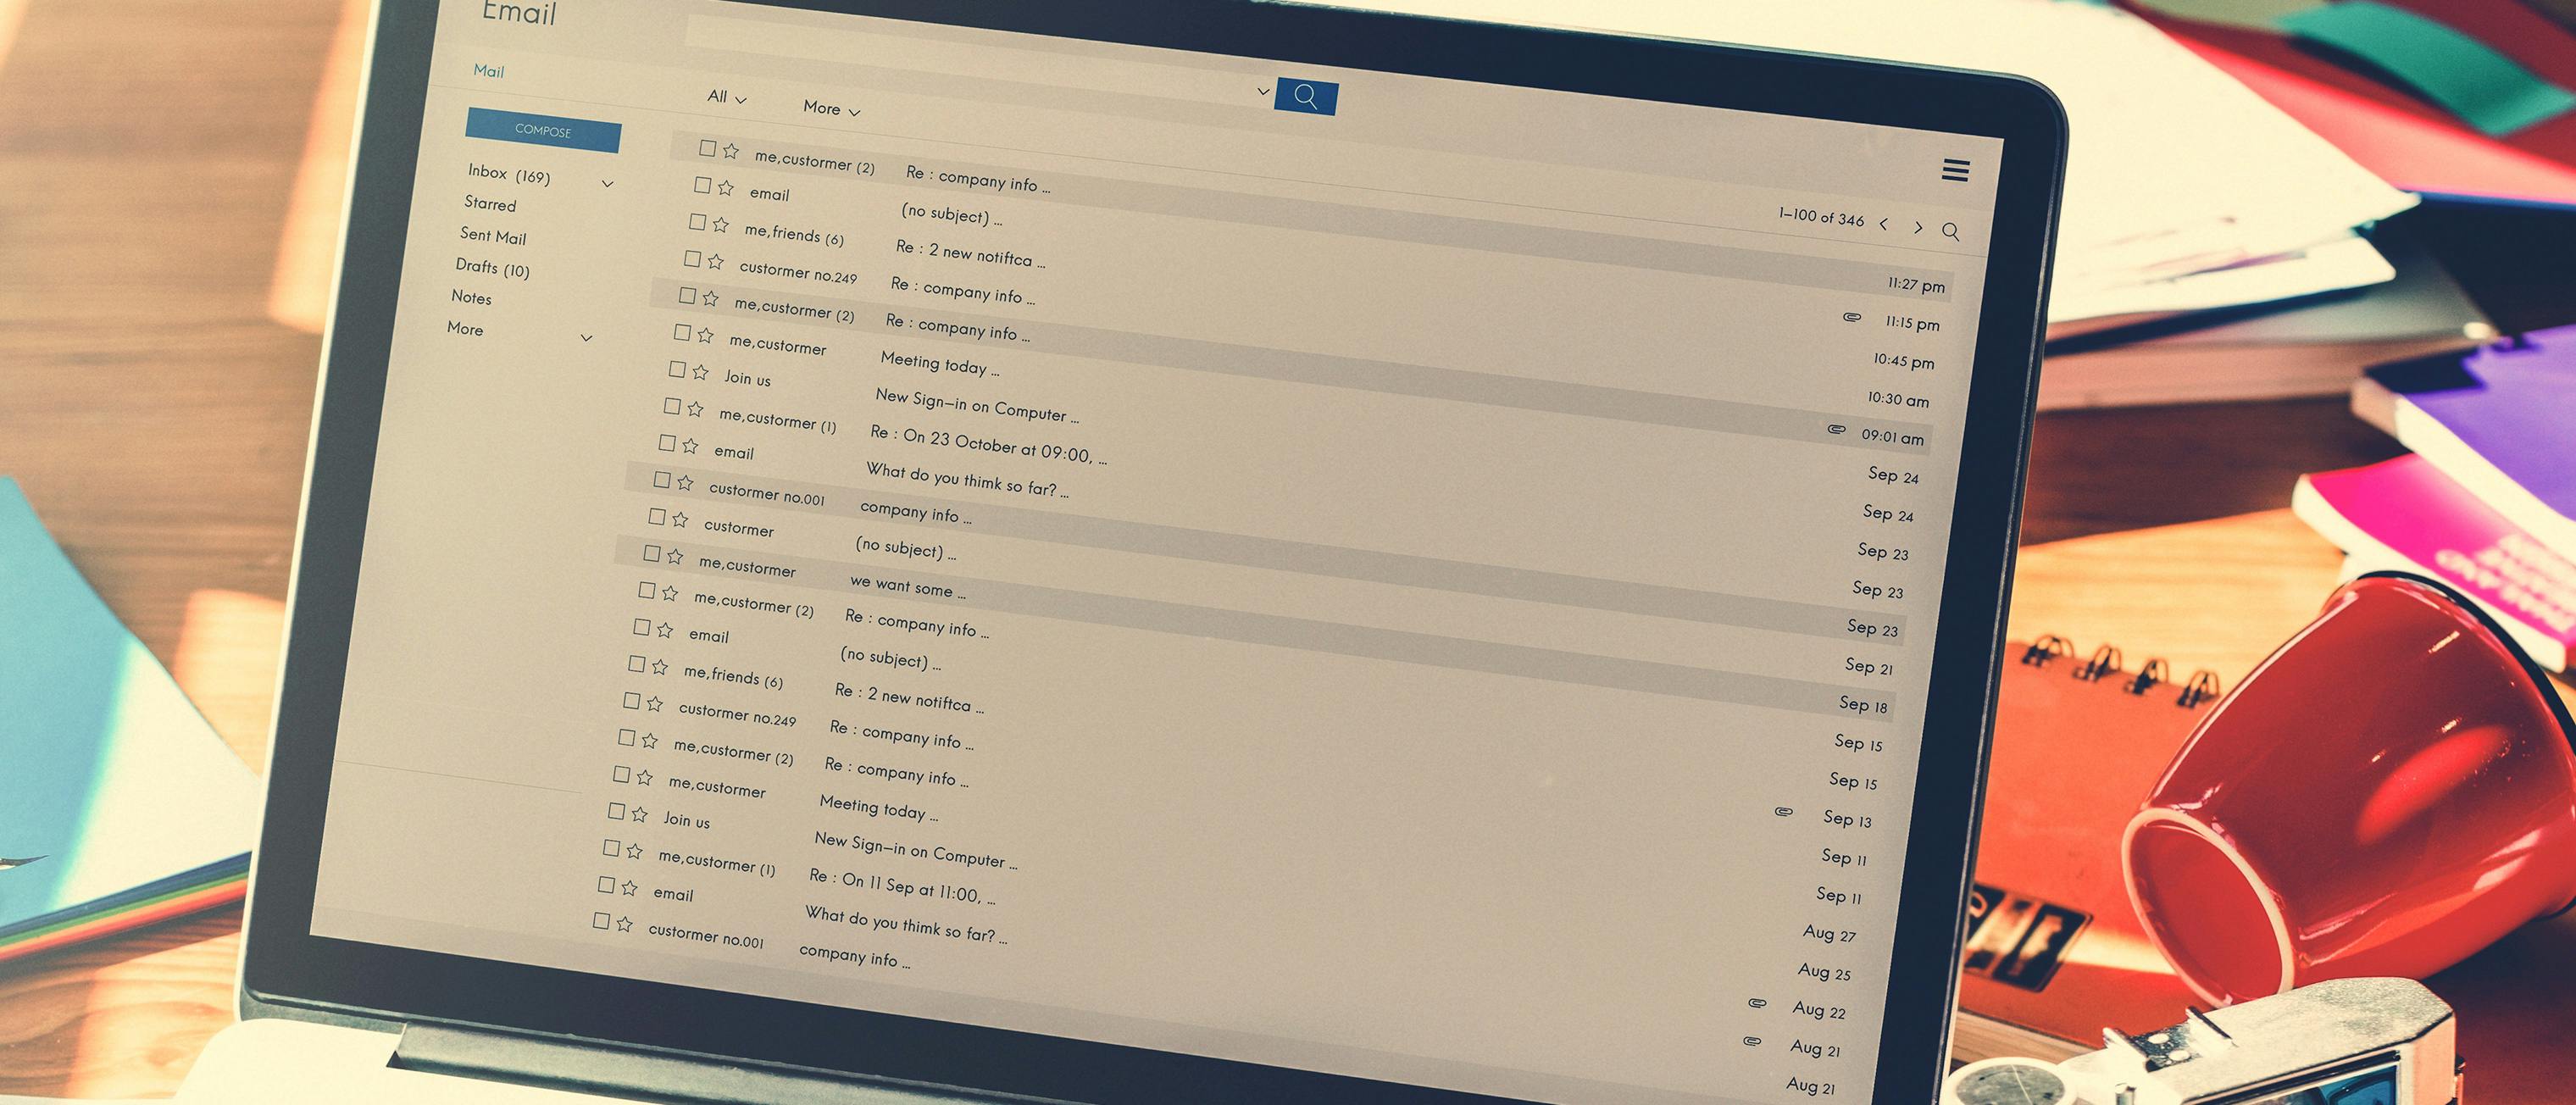The width and height of the screenshot is (2576, 1105).
Task: Check the box for first me,custormer (2) email
Action: coord(707,148)
